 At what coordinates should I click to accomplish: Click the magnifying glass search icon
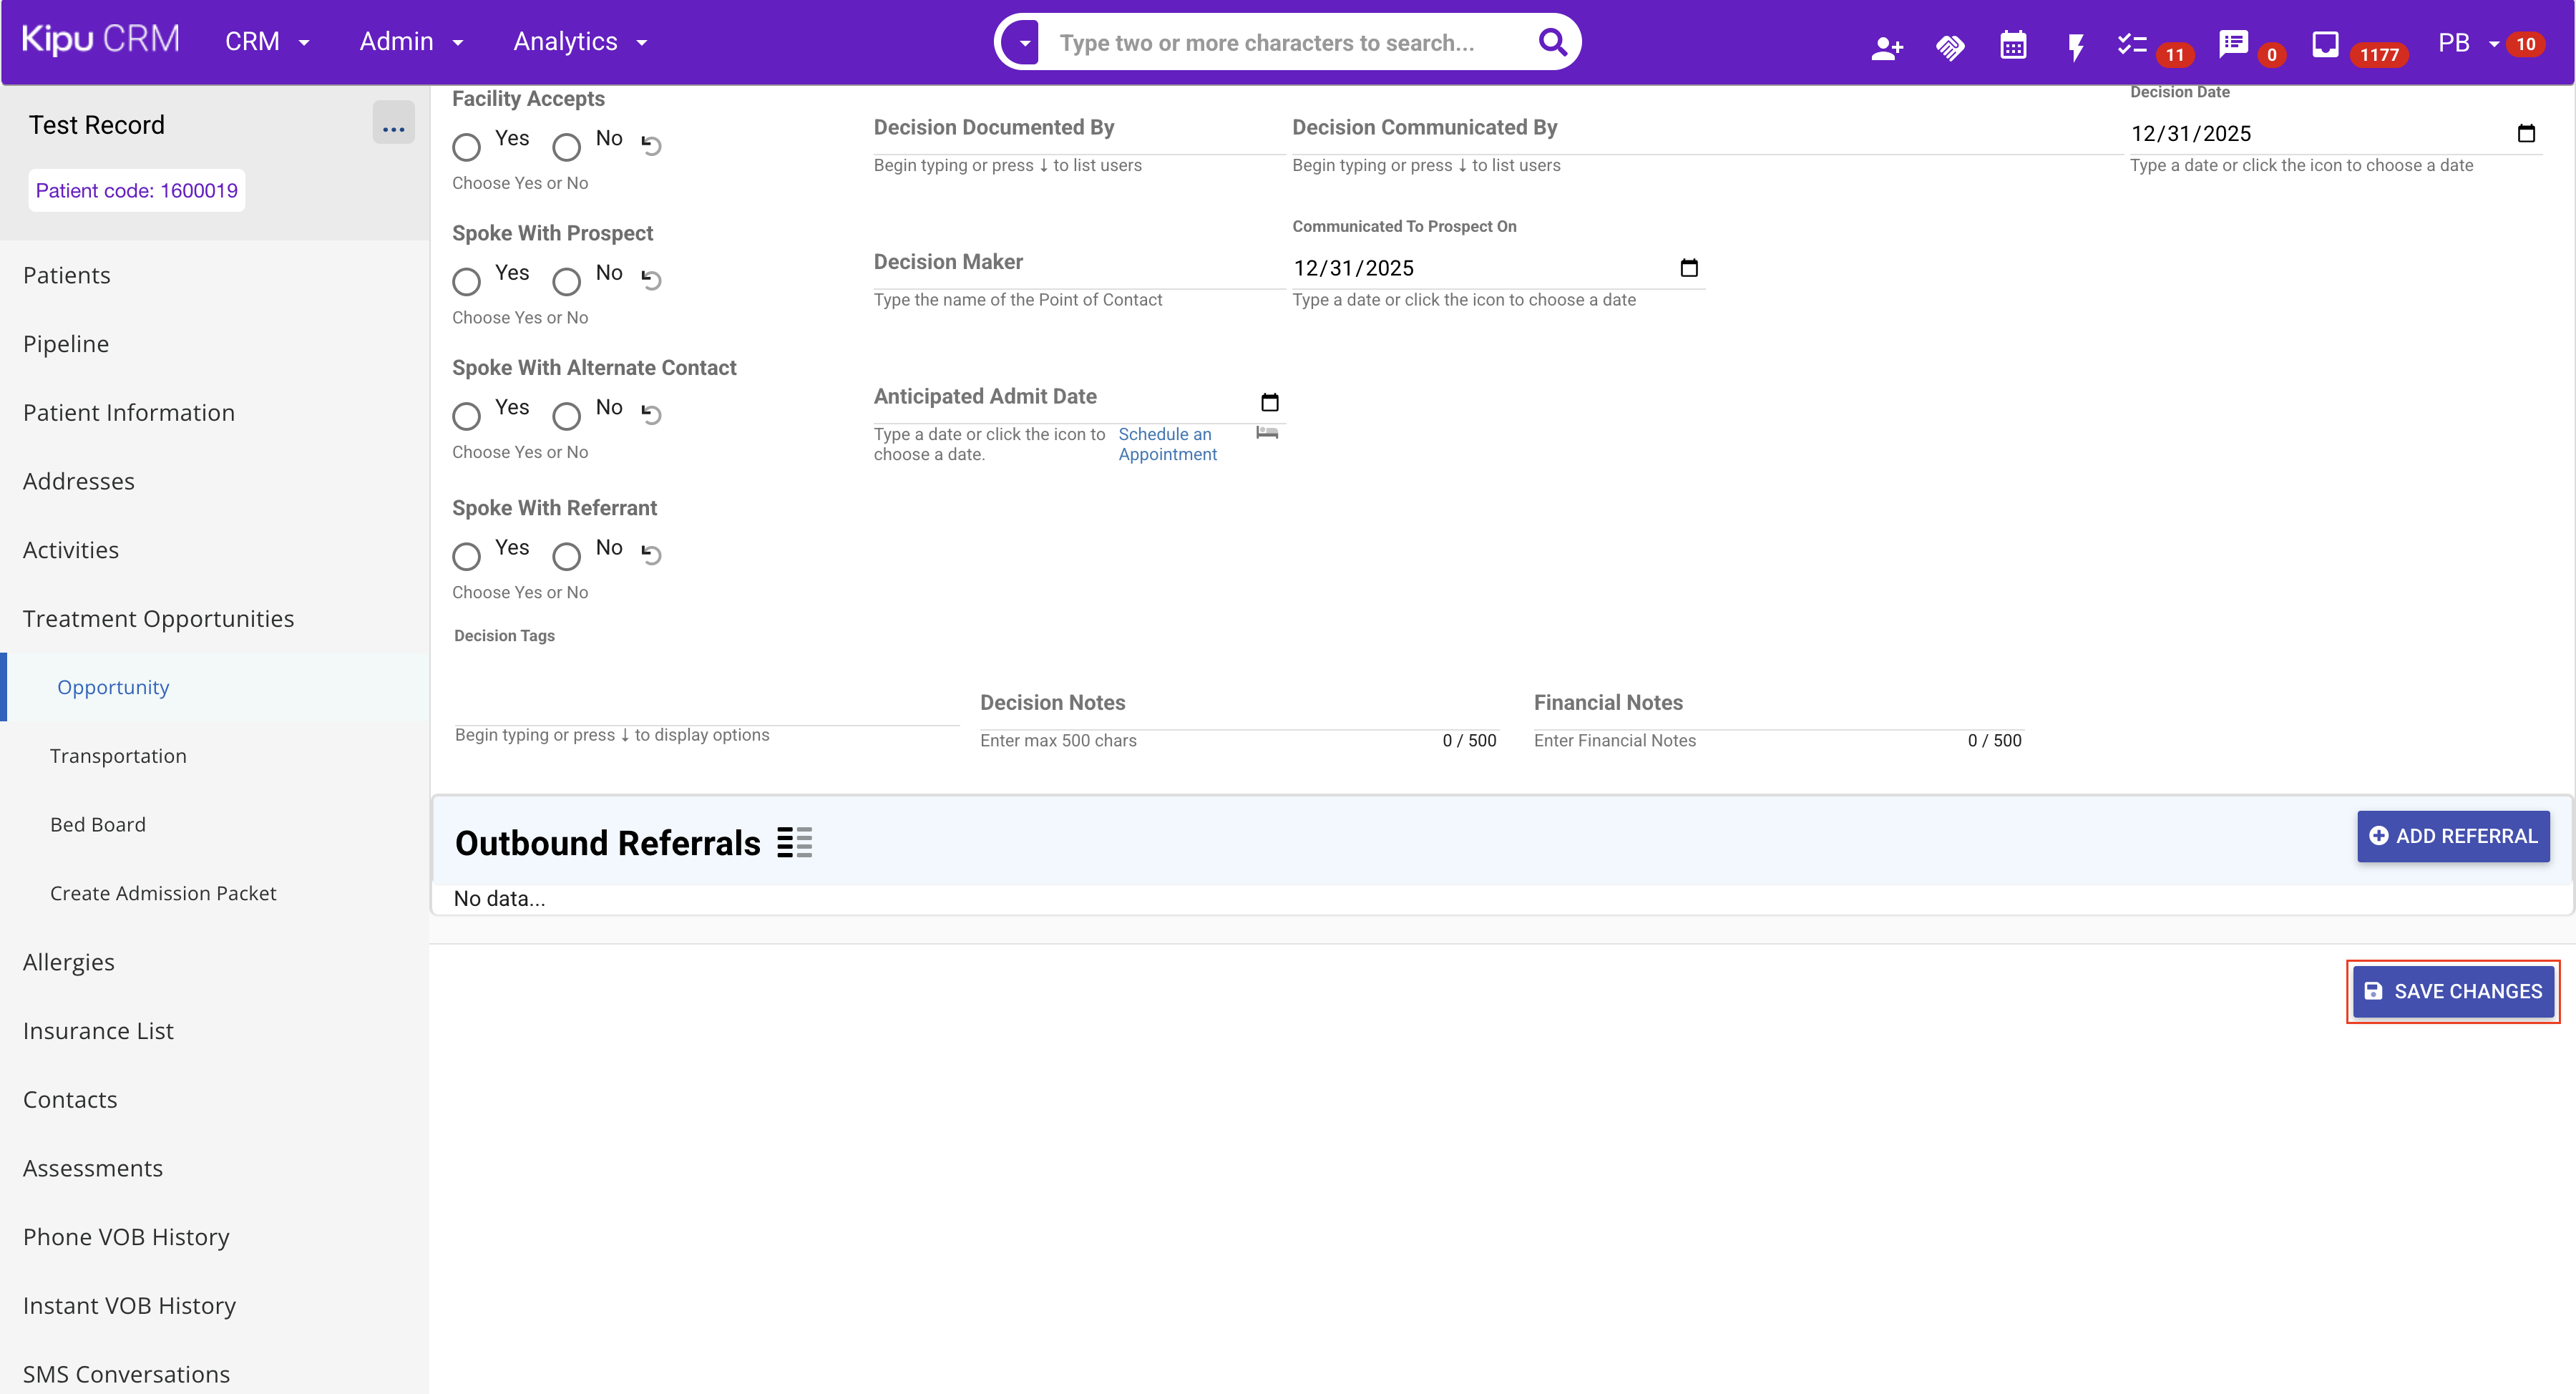(x=1552, y=42)
